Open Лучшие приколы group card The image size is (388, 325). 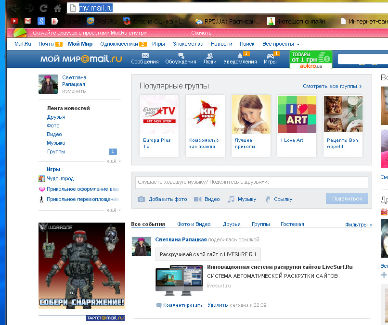251,126
